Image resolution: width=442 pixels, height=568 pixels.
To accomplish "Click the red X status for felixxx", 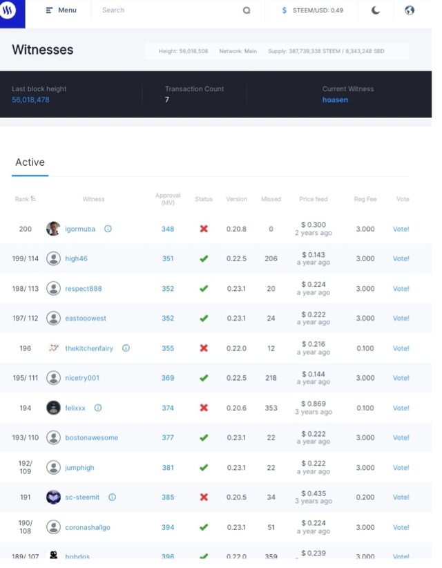I will 204,408.
